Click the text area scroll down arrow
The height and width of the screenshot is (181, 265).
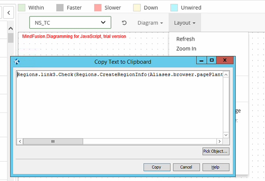point(226,135)
